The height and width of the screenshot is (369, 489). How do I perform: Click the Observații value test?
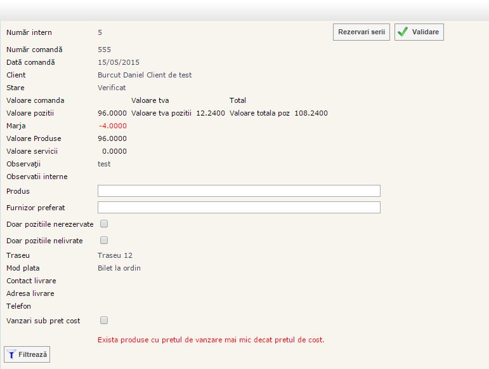[x=104, y=164]
